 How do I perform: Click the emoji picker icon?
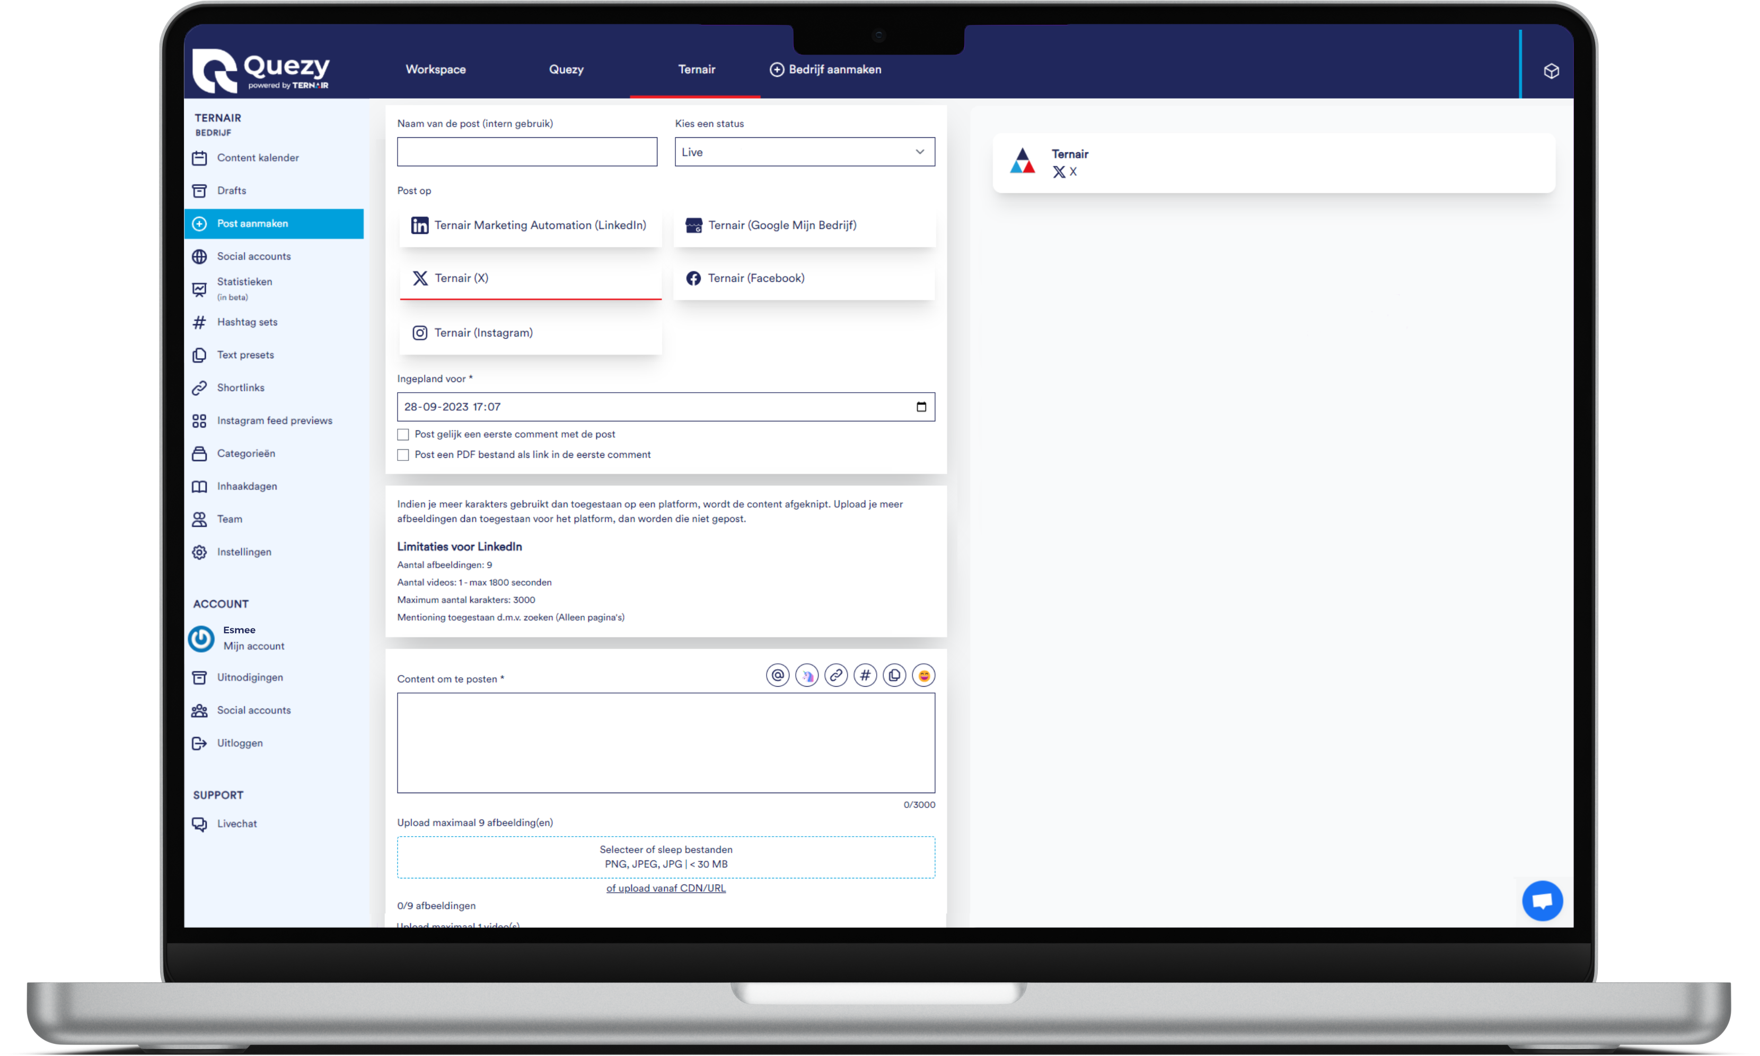tap(923, 676)
